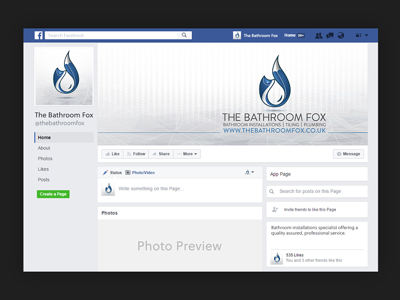The height and width of the screenshot is (300, 400).
Task: Click the Share button
Action: pyautogui.click(x=161, y=154)
